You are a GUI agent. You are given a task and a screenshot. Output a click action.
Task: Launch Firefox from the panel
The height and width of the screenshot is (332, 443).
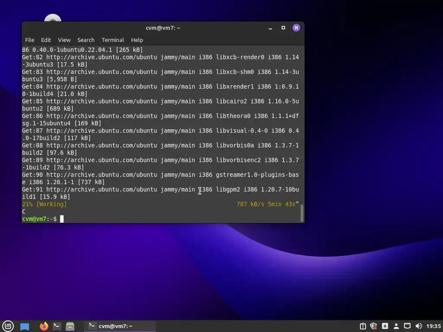coord(44,326)
